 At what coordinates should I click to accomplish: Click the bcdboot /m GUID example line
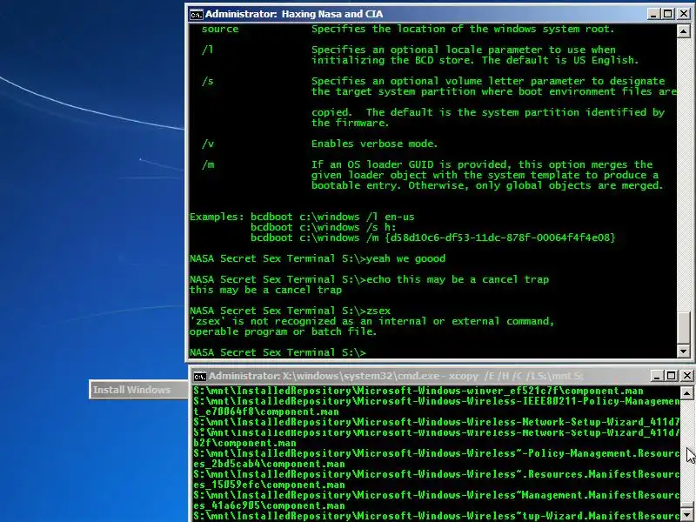coord(432,238)
